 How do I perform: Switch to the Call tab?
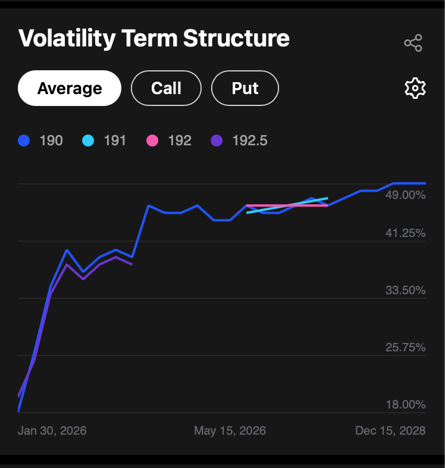pyautogui.click(x=166, y=88)
